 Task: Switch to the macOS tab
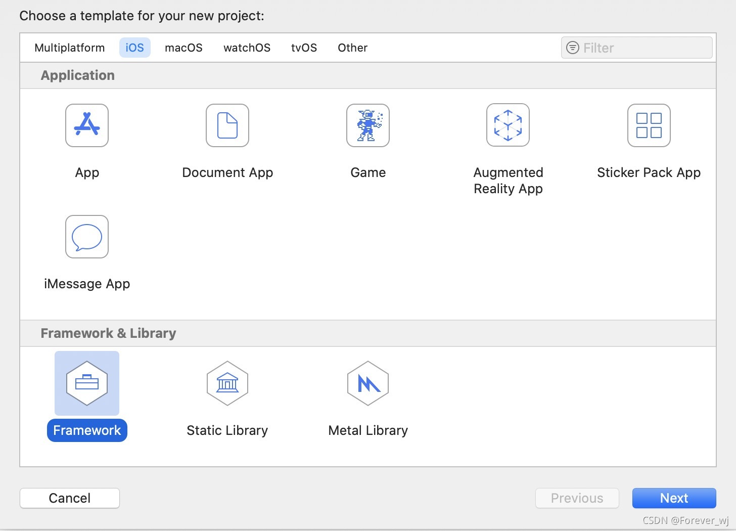click(x=183, y=48)
